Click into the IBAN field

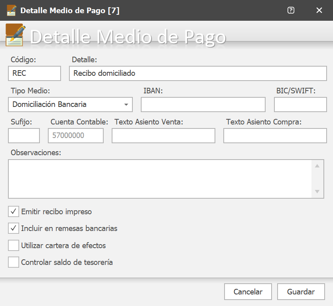(x=203, y=105)
